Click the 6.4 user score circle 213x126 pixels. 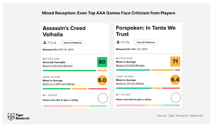(x=175, y=80)
